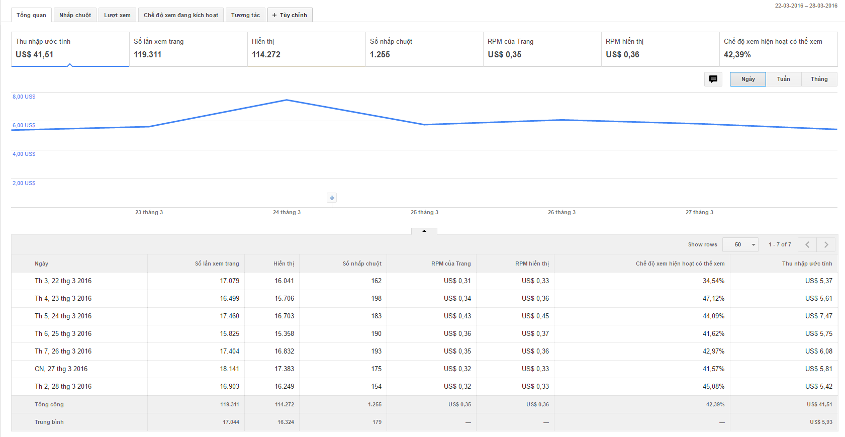The image size is (845, 437).
Task: Select the RPM của Trang metric card
Action: click(x=542, y=49)
